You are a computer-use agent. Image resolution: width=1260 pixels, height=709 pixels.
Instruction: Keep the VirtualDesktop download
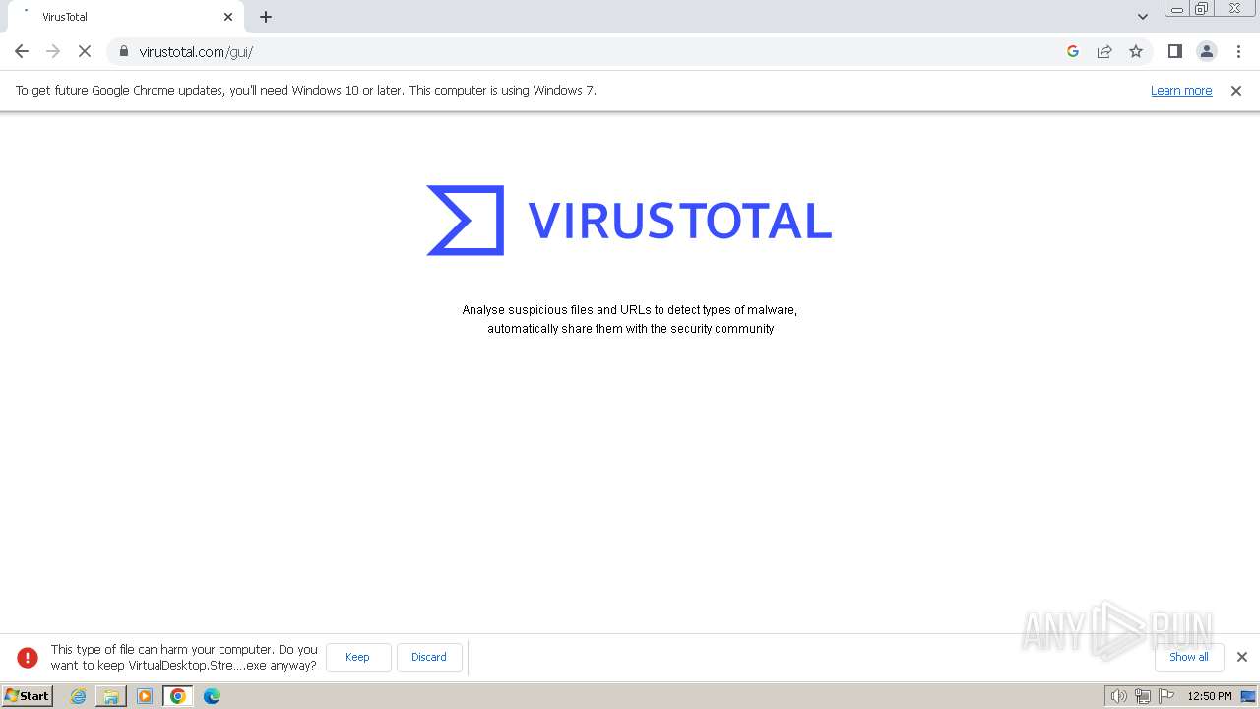pyautogui.click(x=357, y=657)
